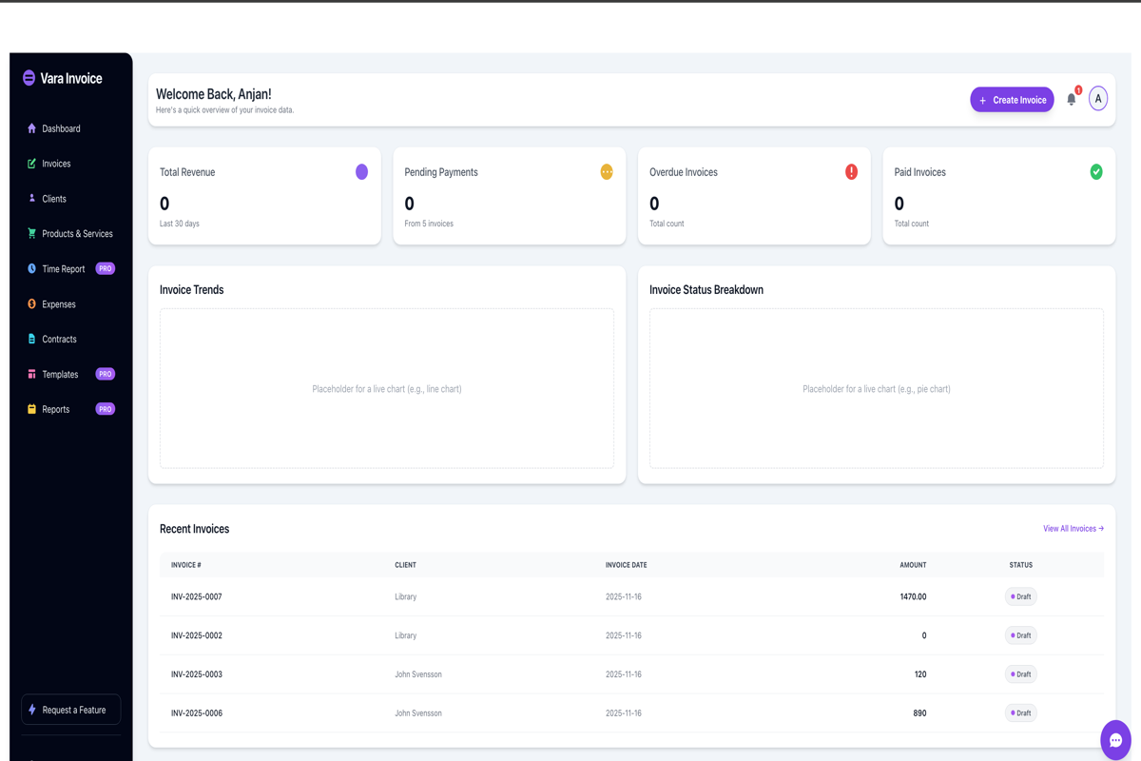Open the Reports PRO menu item
Viewport: 1141px width, 761px height.
tap(53, 408)
